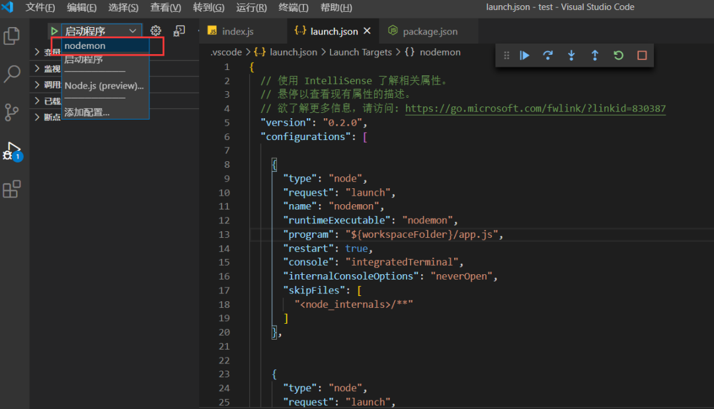Open the 帮助(H) menu
Viewport: 714px width, 409px height.
click(336, 7)
